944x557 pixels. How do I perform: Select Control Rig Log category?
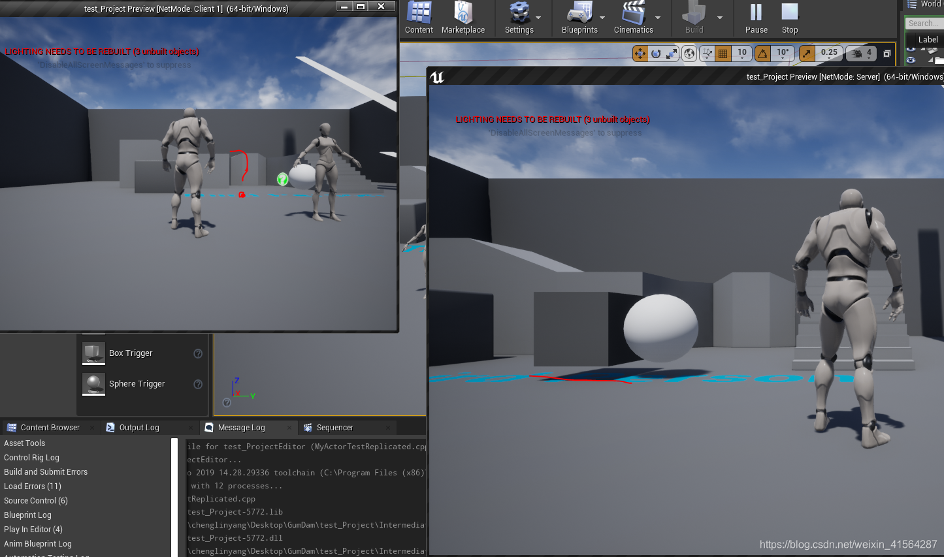(x=31, y=458)
